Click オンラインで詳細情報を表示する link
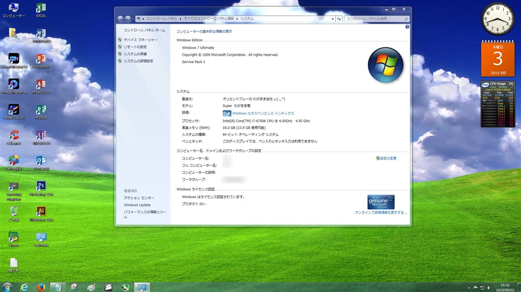The height and width of the screenshot is (292, 521). 381,213
